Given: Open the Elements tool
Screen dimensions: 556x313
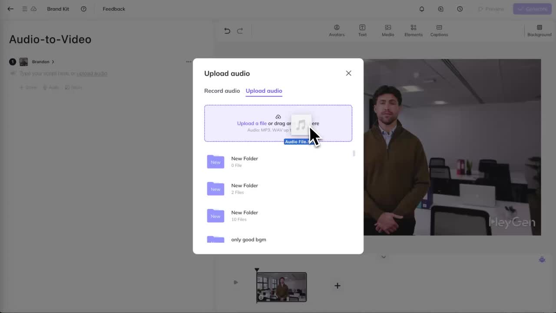Looking at the screenshot, I should tap(414, 30).
